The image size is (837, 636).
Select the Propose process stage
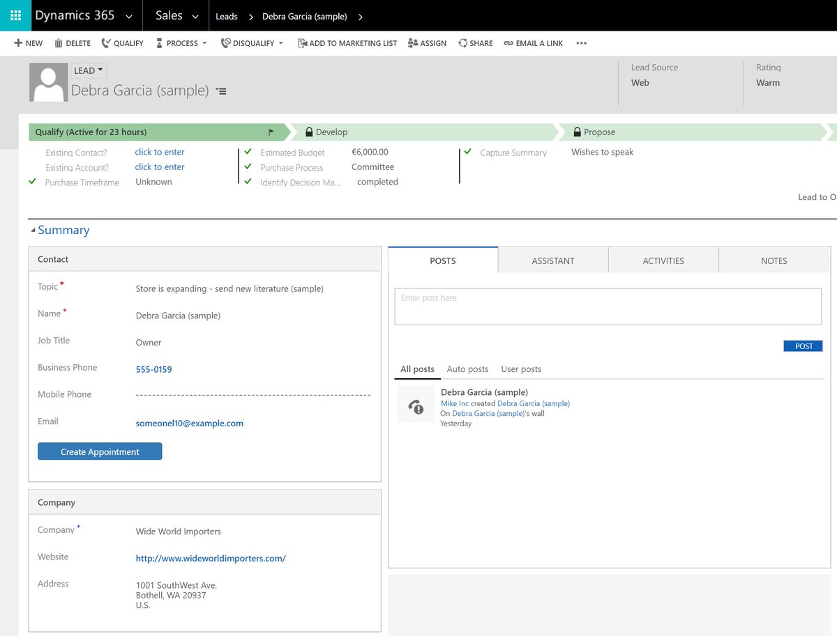(x=694, y=132)
